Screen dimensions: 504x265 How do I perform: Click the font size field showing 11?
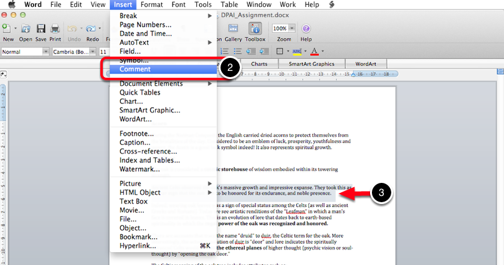tap(104, 52)
